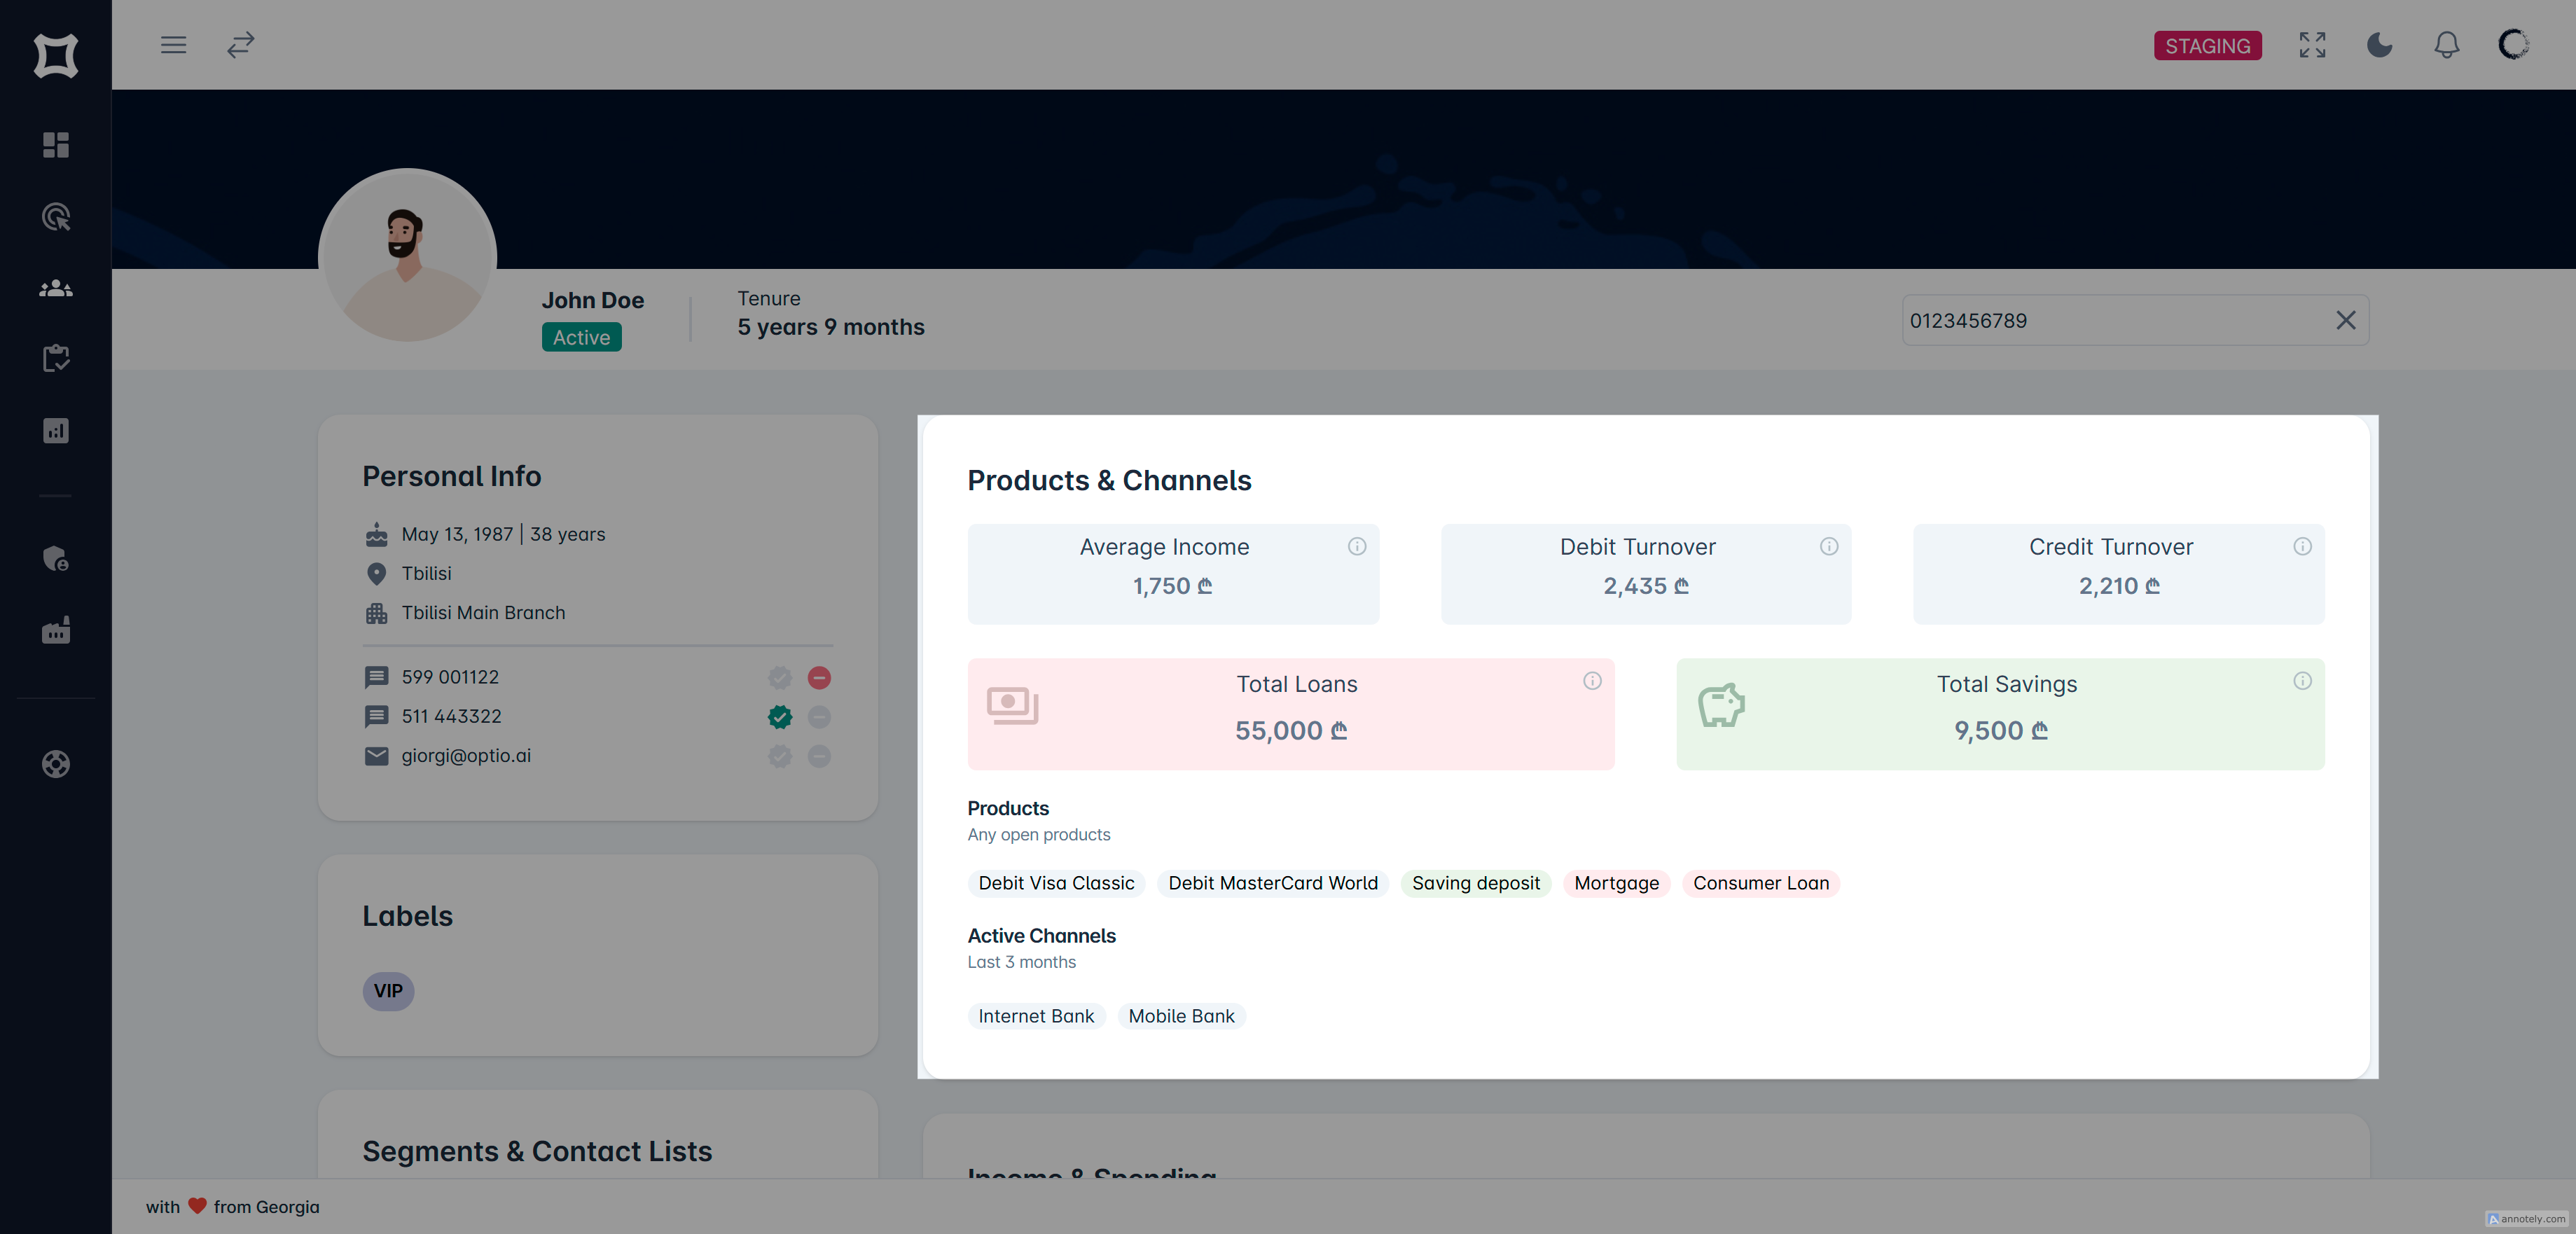The height and width of the screenshot is (1234, 2576).
Task: Show Total Loans info tooltip icon
Action: [x=1592, y=681]
